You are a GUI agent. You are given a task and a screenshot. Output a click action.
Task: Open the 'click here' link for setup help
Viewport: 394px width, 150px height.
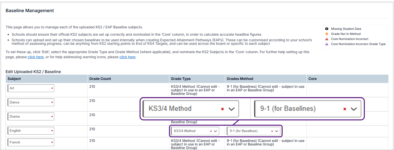[x=36, y=57]
